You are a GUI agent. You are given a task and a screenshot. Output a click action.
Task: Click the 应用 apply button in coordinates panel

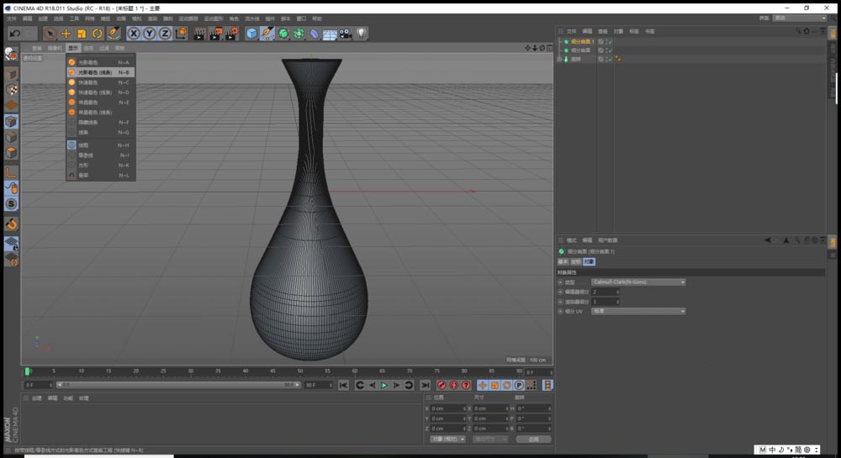tap(533, 439)
